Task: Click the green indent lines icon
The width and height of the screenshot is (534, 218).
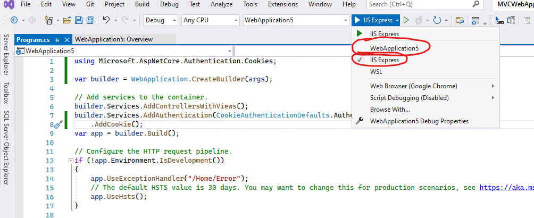Action: (527, 20)
